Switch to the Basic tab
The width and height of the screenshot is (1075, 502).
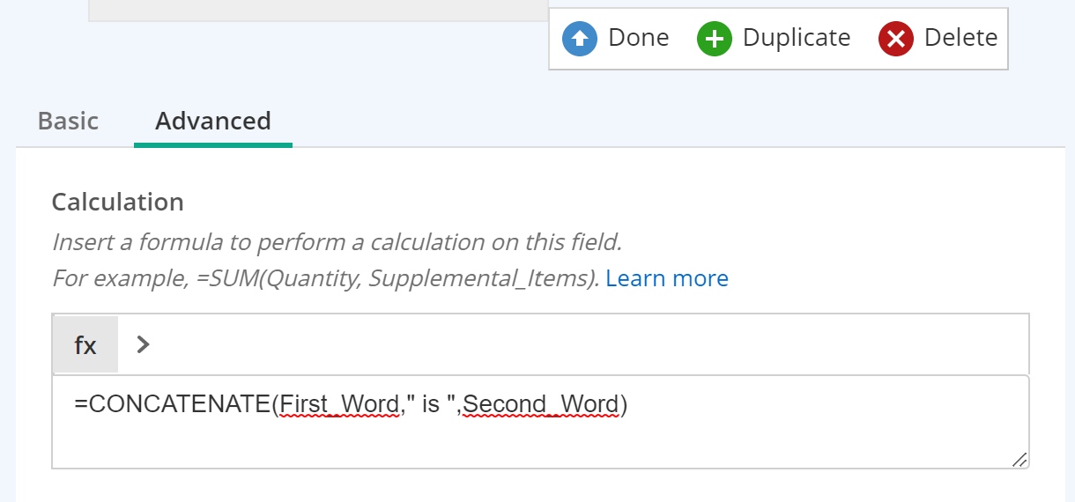click(x=68, y=121)
